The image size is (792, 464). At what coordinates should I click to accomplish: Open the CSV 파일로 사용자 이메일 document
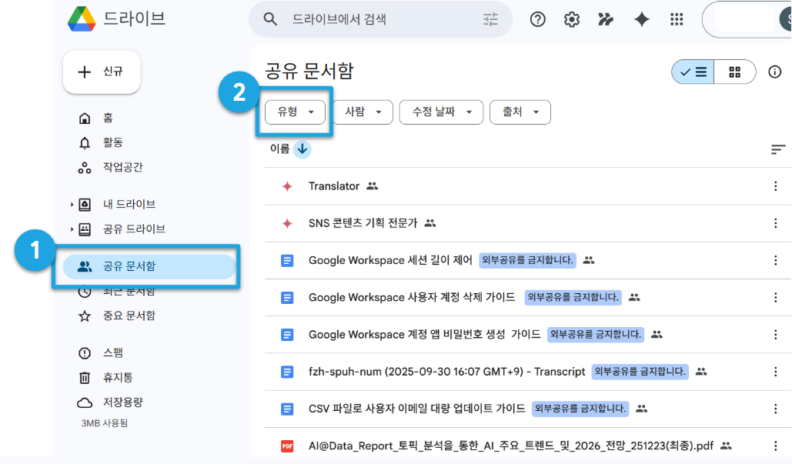416,409
